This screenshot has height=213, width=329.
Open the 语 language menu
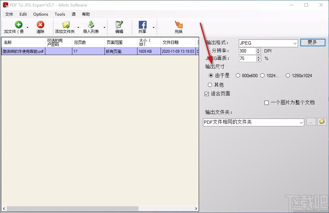(x=73, y=14)
